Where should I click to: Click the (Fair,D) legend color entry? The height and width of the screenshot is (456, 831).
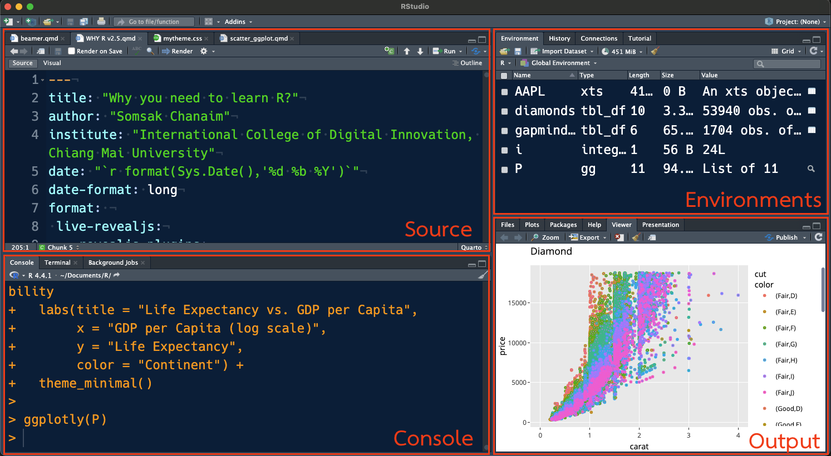pos(781,296)
